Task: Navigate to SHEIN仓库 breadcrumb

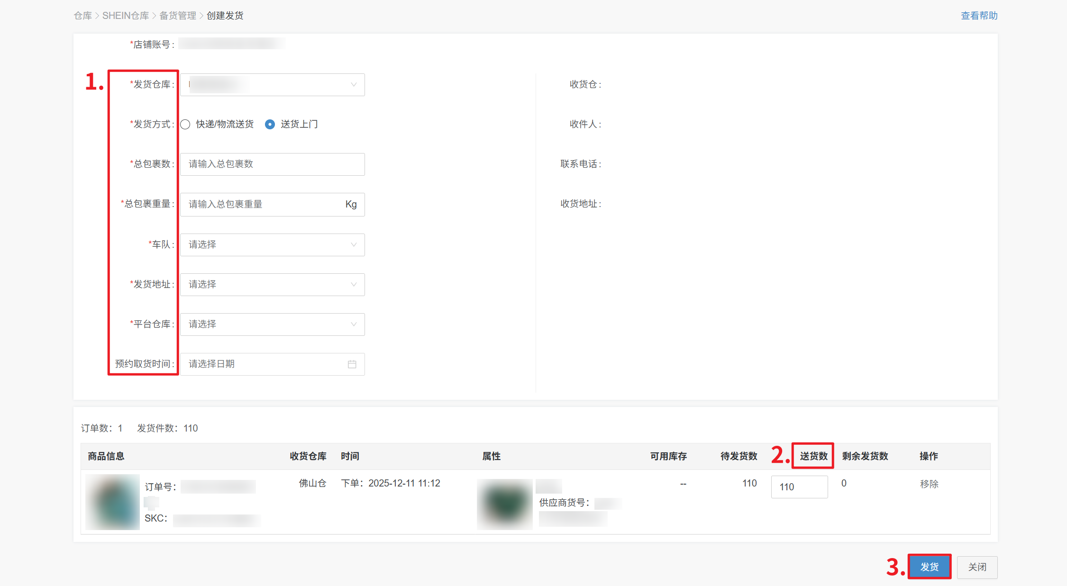Action: pos(126,16)
